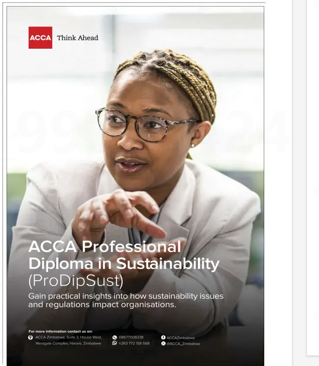Click the phone number 08677008338
Image resolution: width=319 pixels, height=366 pixels.
click(x=131, y=337)
